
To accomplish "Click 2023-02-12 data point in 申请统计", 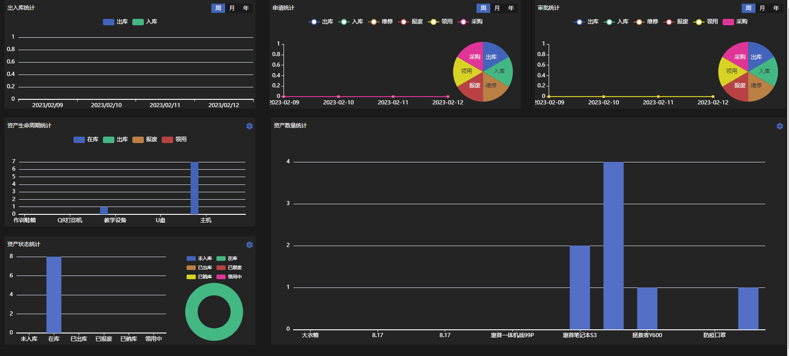I will point(448,97).
